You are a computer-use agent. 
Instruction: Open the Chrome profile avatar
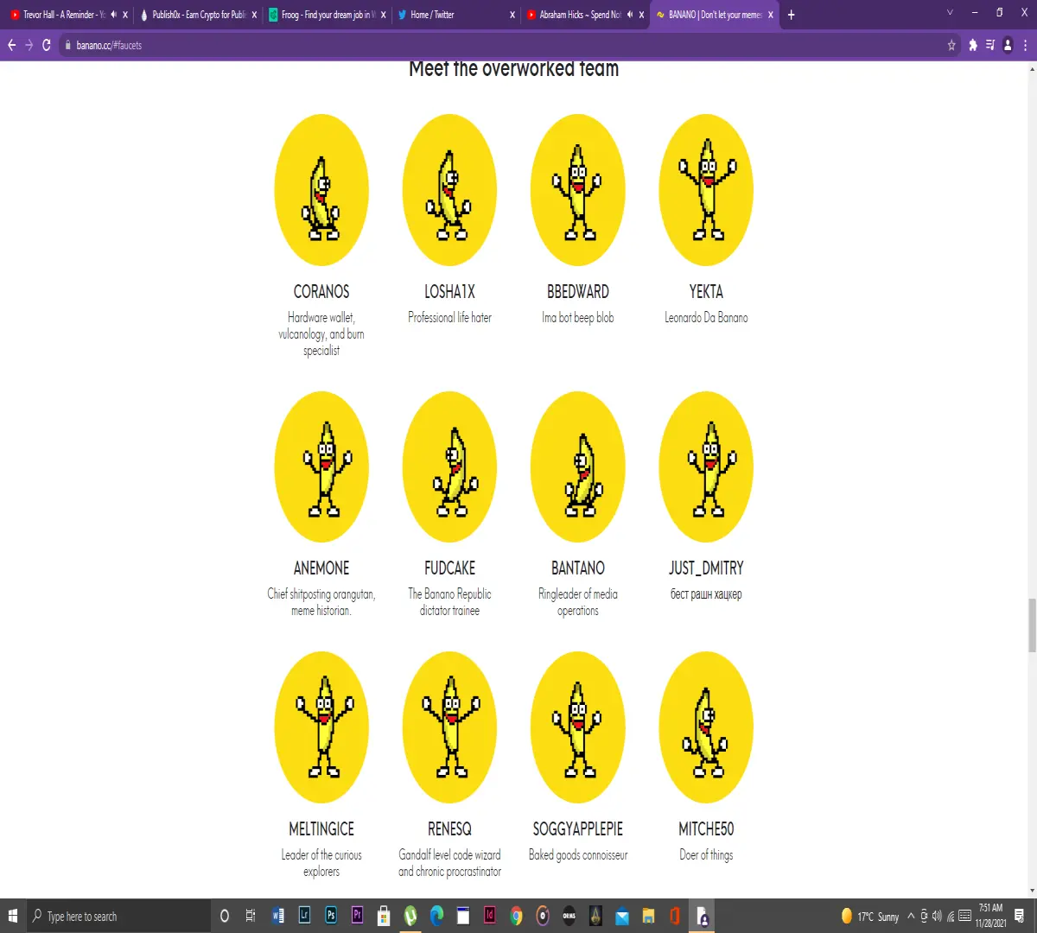1008,45
